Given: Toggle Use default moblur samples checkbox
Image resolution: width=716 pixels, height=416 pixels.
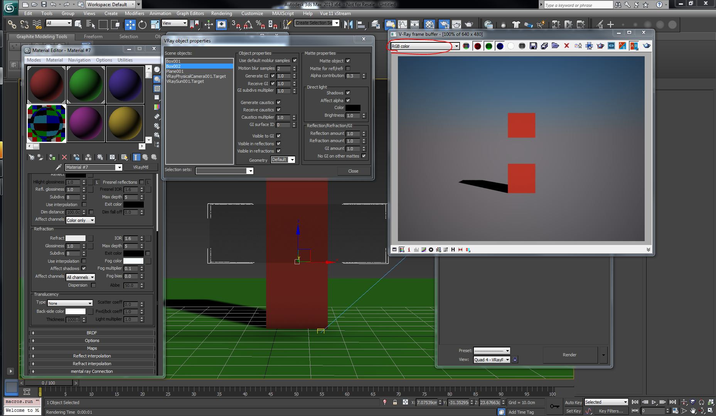Looking at the screenshot, I should click(295, 60).
